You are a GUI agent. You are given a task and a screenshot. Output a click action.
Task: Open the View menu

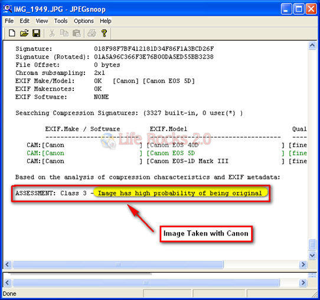pos(42,21)
